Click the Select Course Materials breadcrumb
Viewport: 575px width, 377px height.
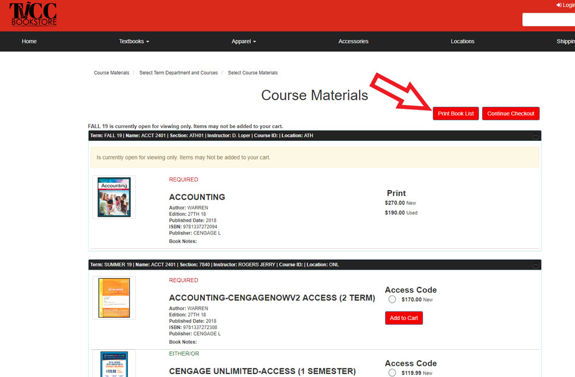(253, 73)
